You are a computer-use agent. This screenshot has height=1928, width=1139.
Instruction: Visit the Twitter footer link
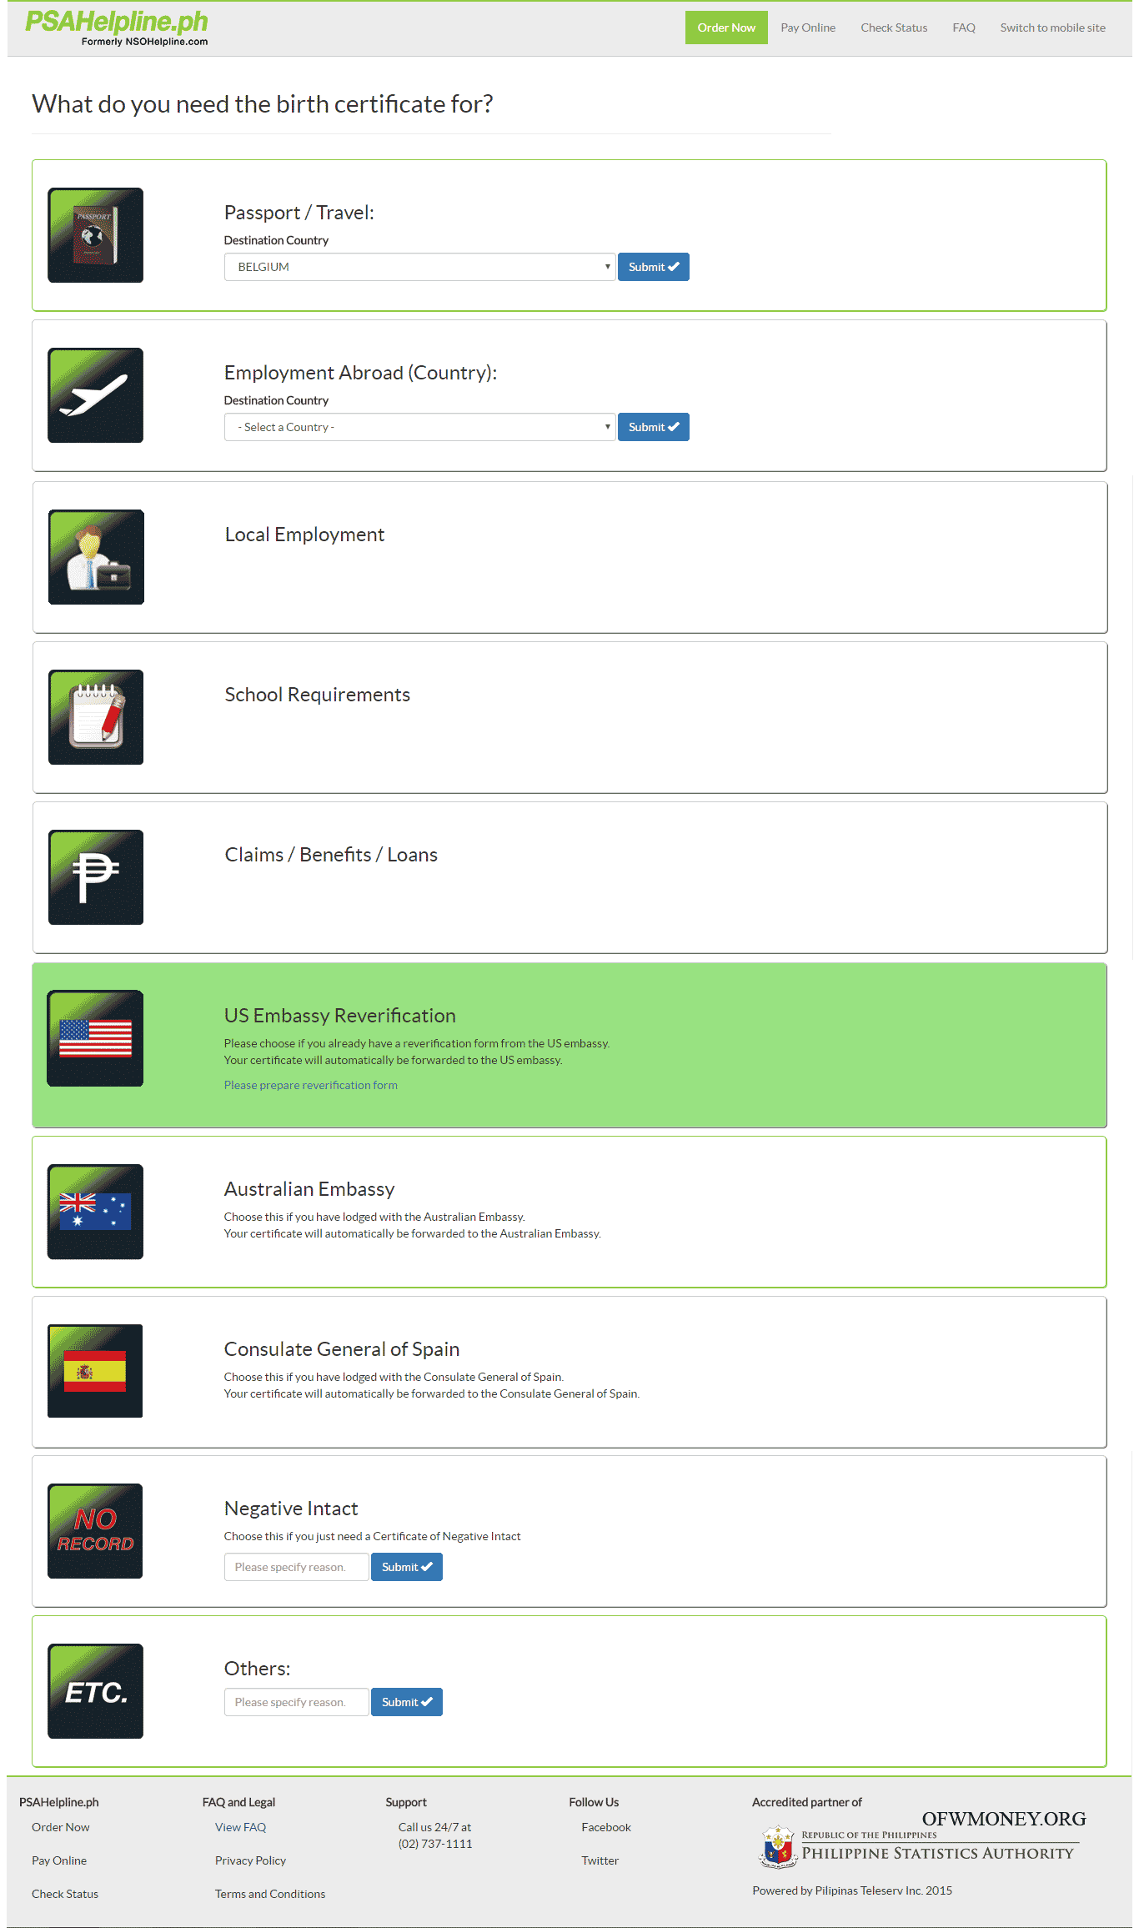[600, 1860]
